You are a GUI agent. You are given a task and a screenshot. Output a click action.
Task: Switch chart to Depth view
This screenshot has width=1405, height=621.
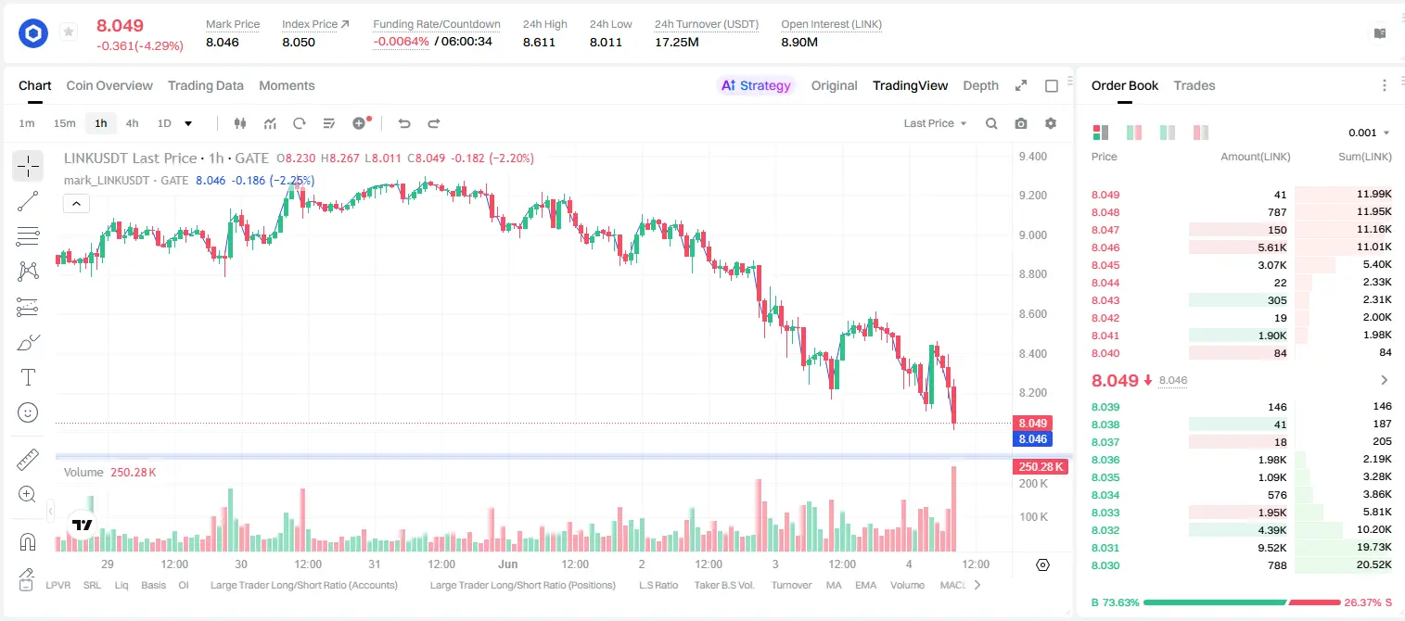coord(980,85)
